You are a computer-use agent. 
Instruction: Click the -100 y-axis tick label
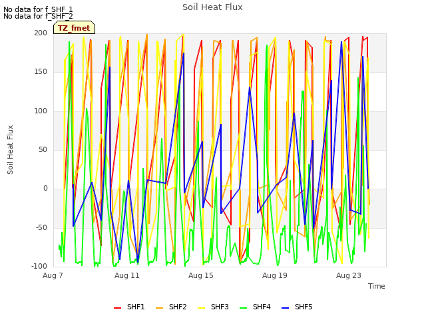click(39, 266)
